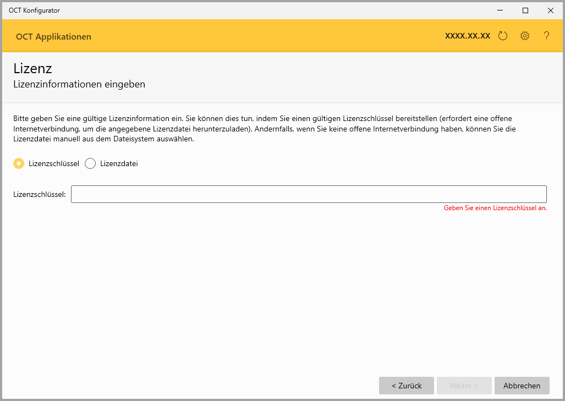Screen dimensions: 565x401
Task: Click the Lizenz page heading
Action: pyautogui.click(x=32, y=69)
